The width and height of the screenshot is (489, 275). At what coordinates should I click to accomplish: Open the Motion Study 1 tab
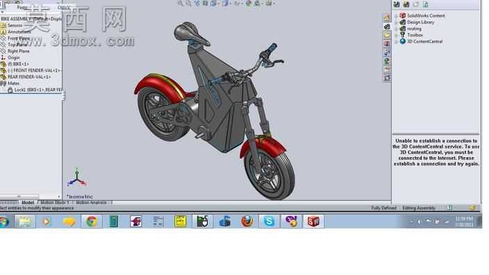pos(55,203)
